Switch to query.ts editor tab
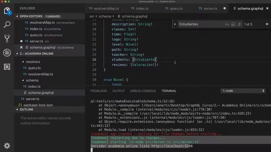 point(174,8)
